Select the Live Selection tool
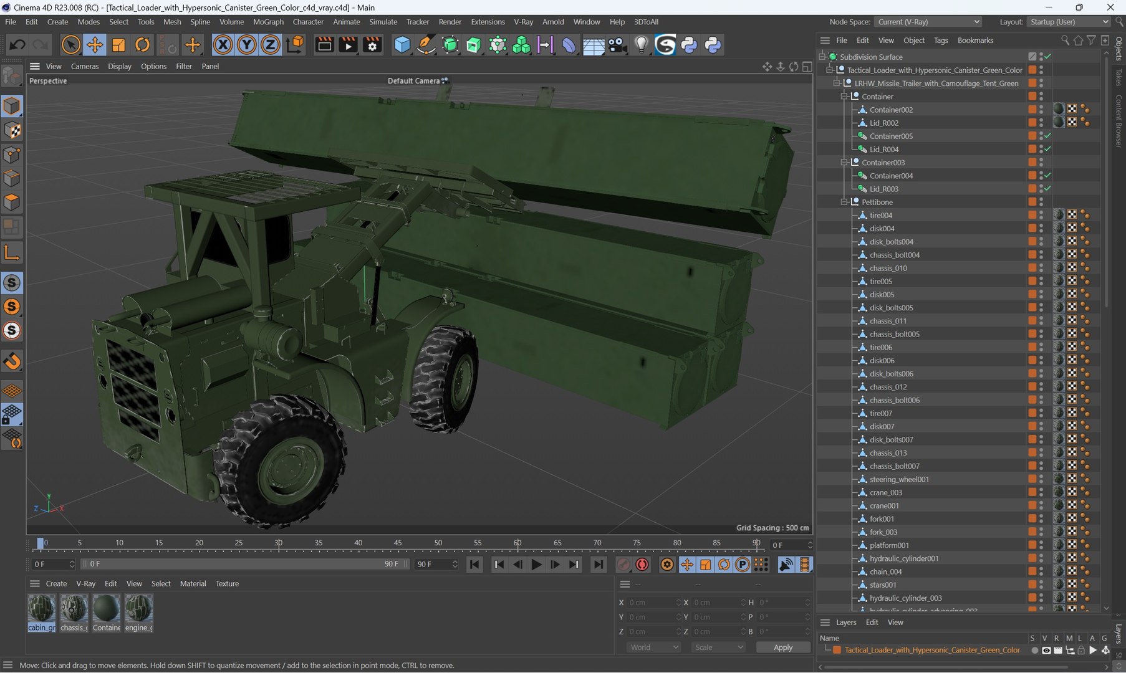Screen dimensions: 1126x673 click(71, 45)
